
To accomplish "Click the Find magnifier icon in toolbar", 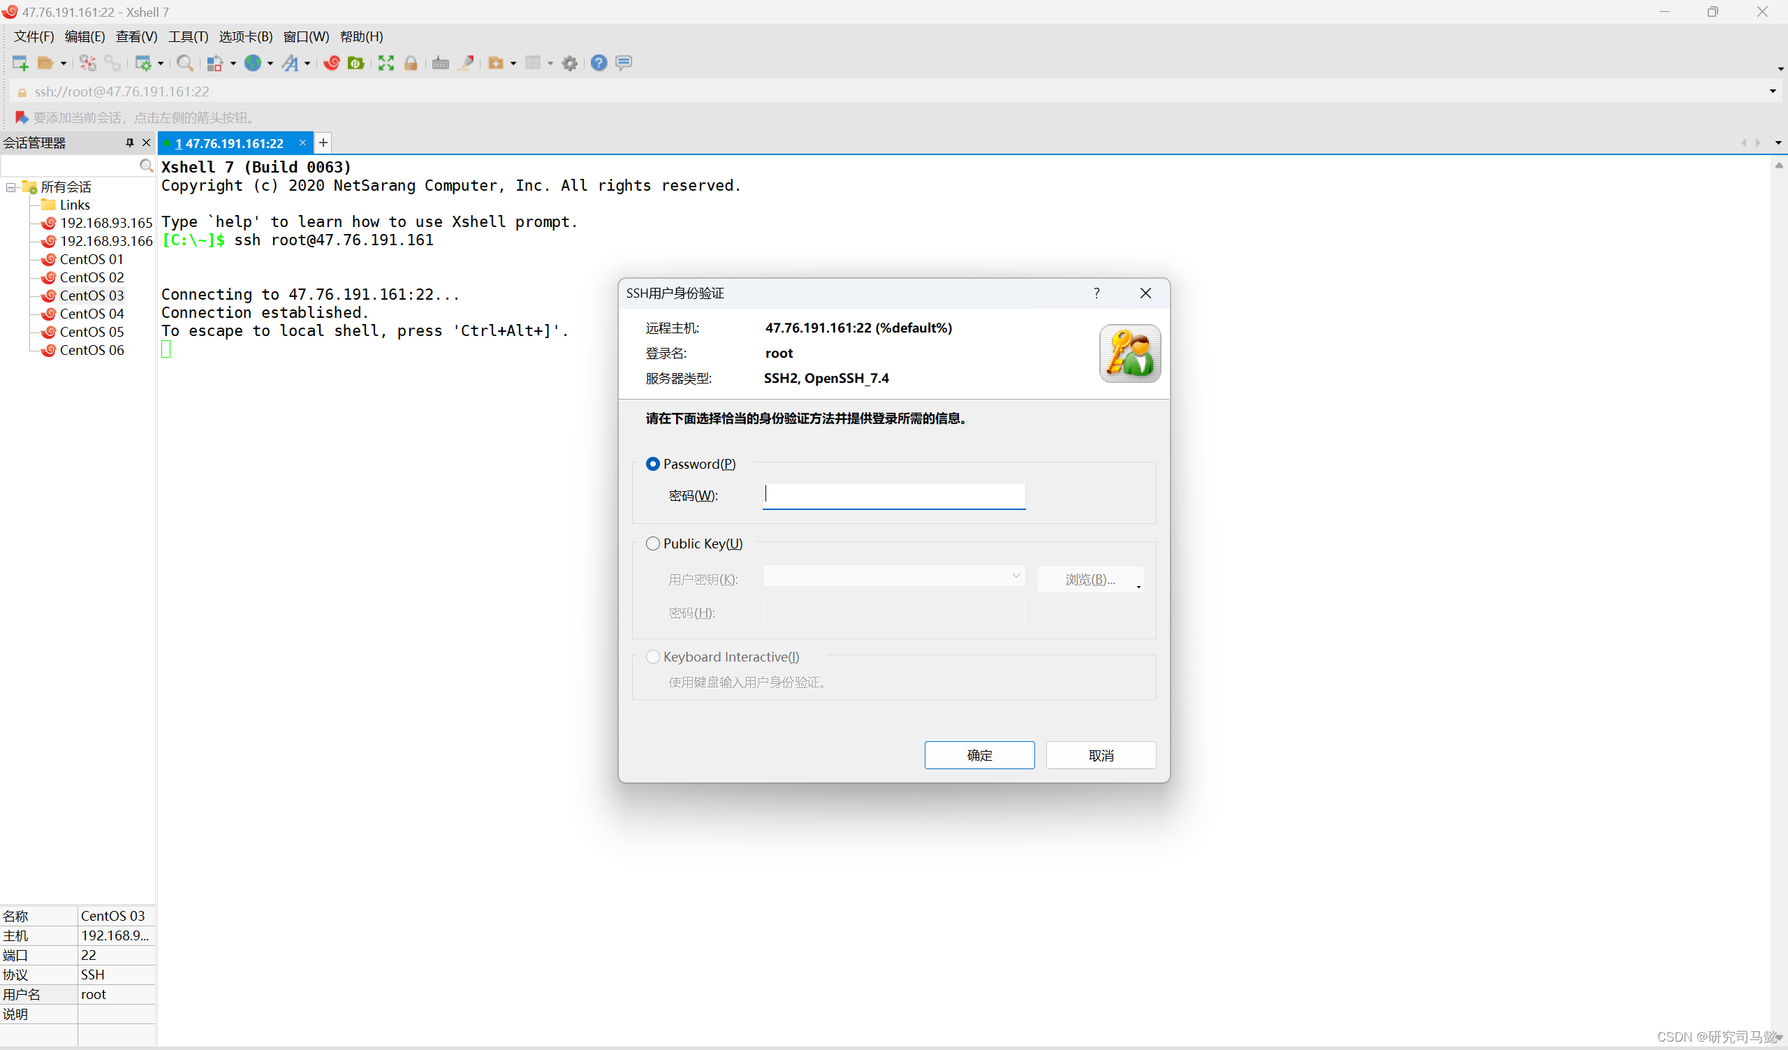I will click(x=185, y=63).
